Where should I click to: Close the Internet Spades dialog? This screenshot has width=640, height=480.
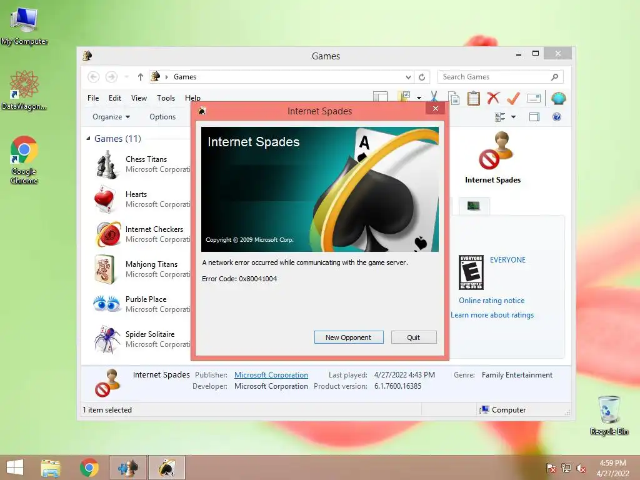pyautogui.click(x=436, y=108)
